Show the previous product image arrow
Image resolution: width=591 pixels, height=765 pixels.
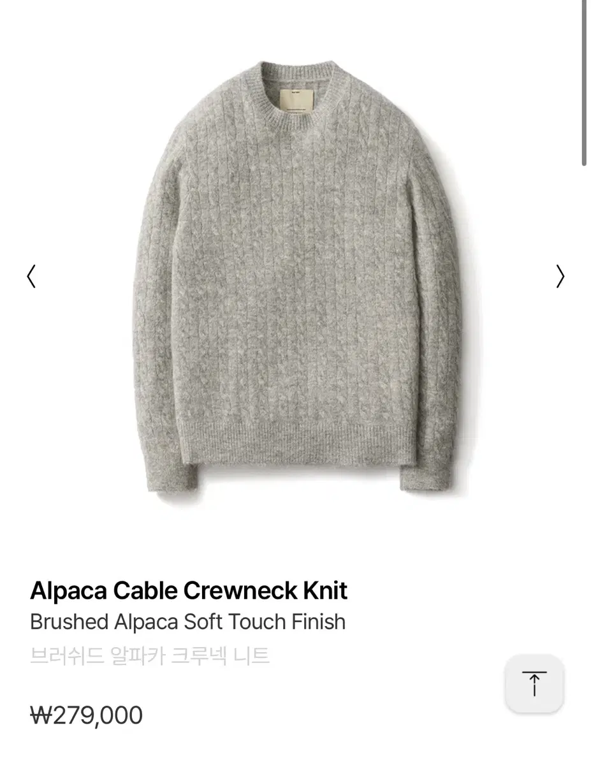pos(31,277)
